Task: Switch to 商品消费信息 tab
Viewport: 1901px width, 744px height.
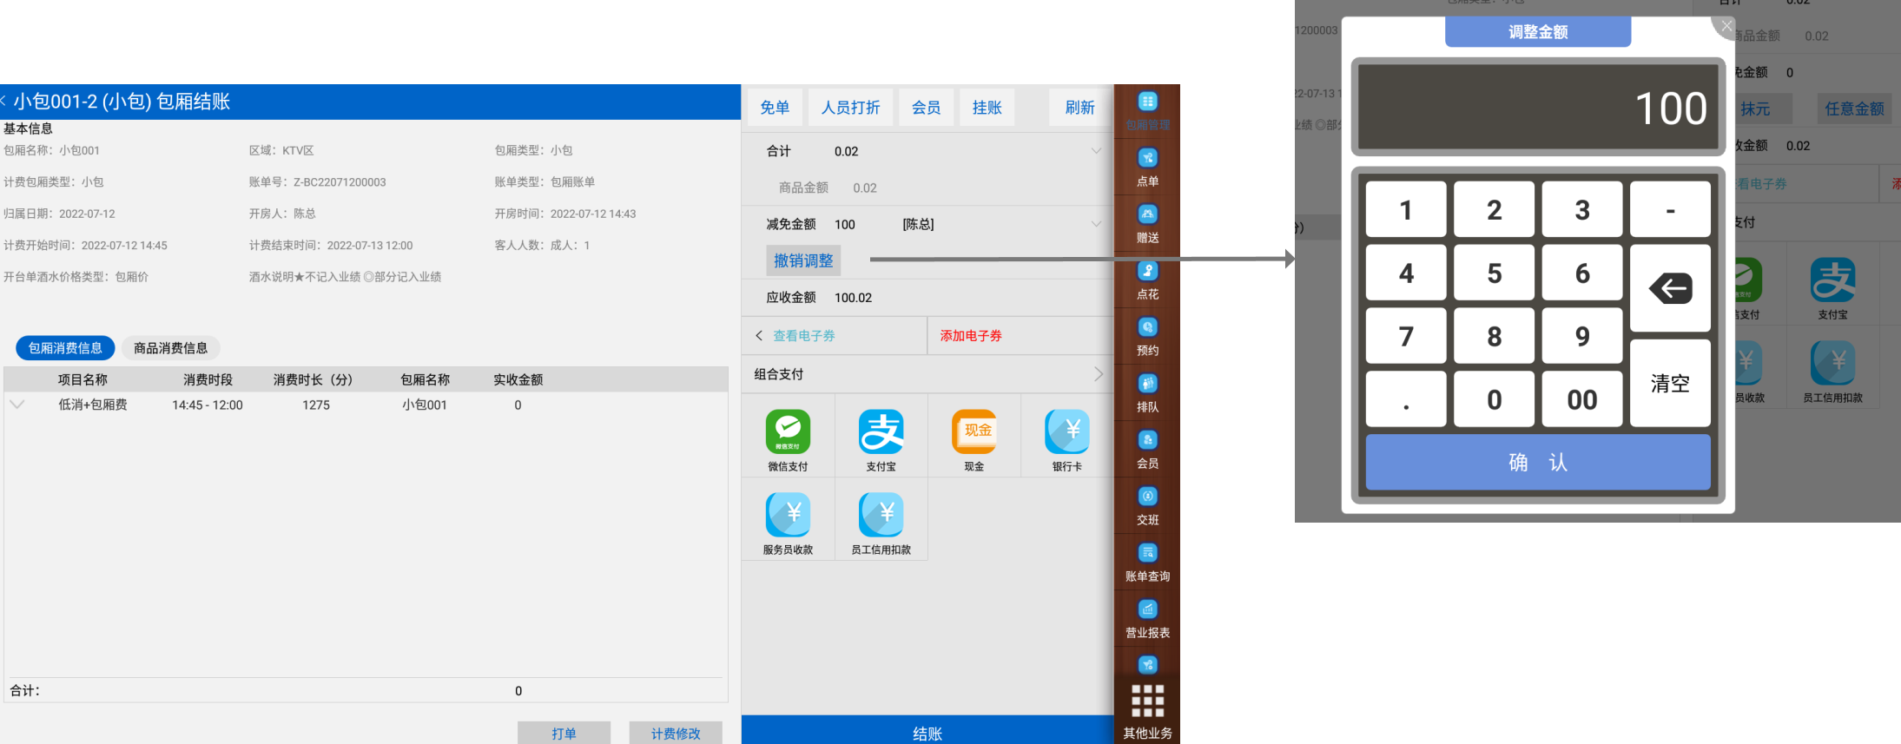Action: click(x=171, y=348)
